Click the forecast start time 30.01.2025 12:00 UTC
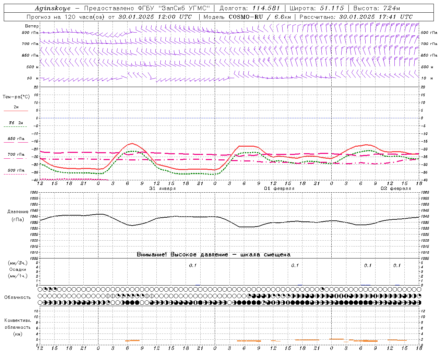439x351 pixels. (x=155, y=17)
